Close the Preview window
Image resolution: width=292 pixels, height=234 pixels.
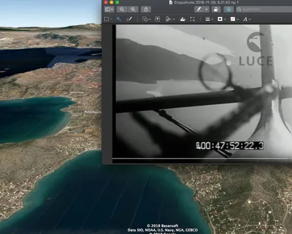pos(106,2)
